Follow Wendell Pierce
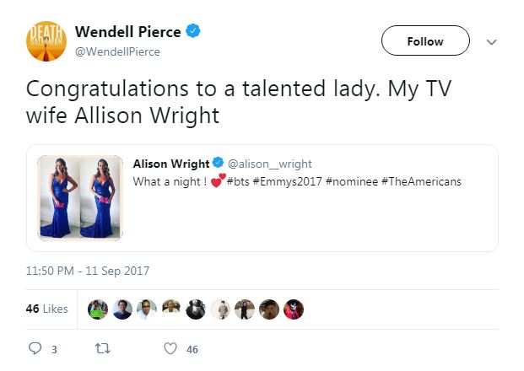This screenshot has height=371, width=524. click(x=424, y=41)
